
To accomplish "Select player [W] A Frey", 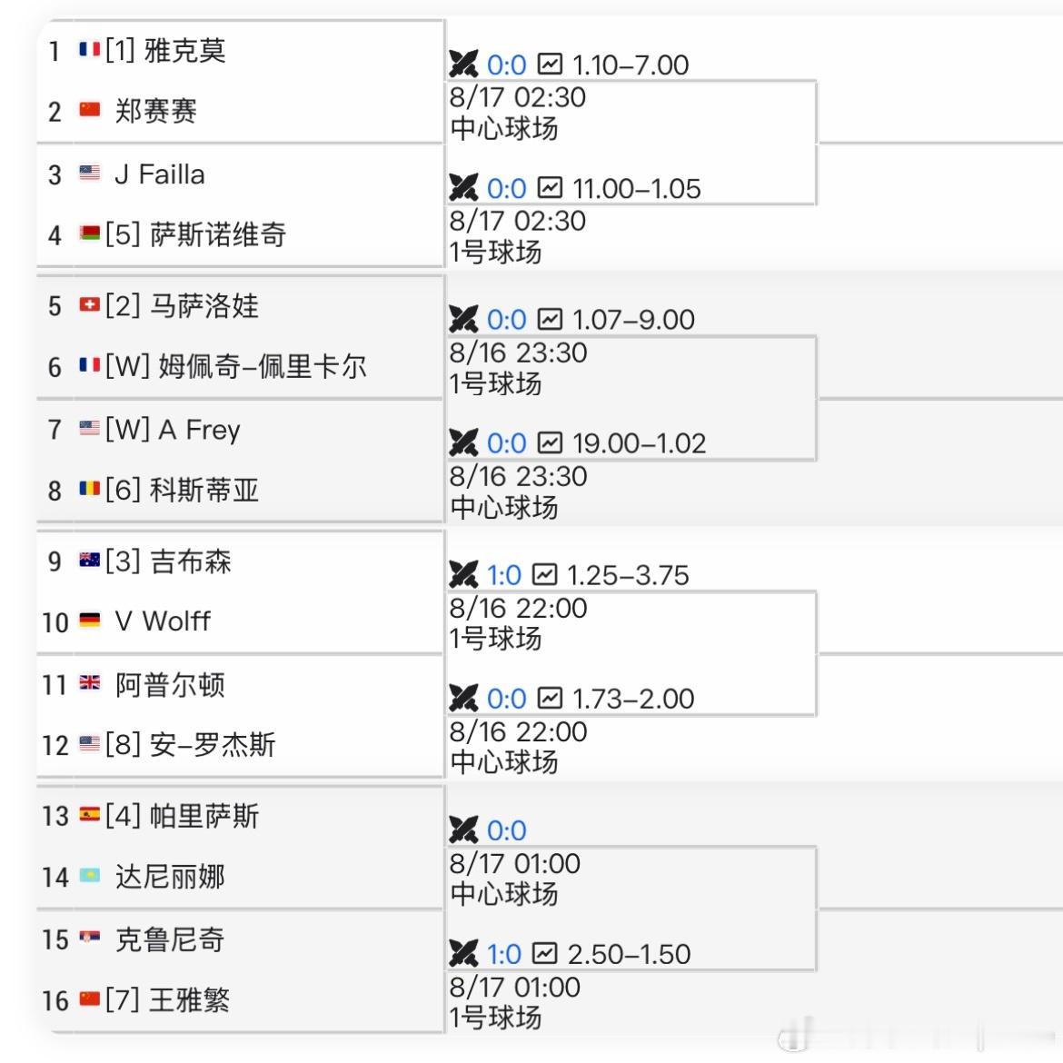I will 173,430.
